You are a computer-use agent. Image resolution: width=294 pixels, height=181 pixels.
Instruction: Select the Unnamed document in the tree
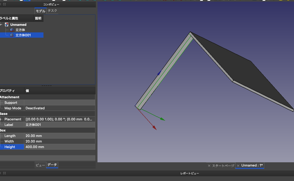18,25
